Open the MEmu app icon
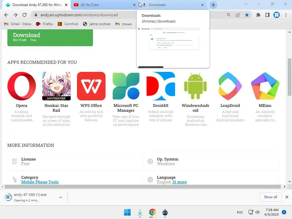This screenshot has height=219, width=292. click(x=265, y=86)
